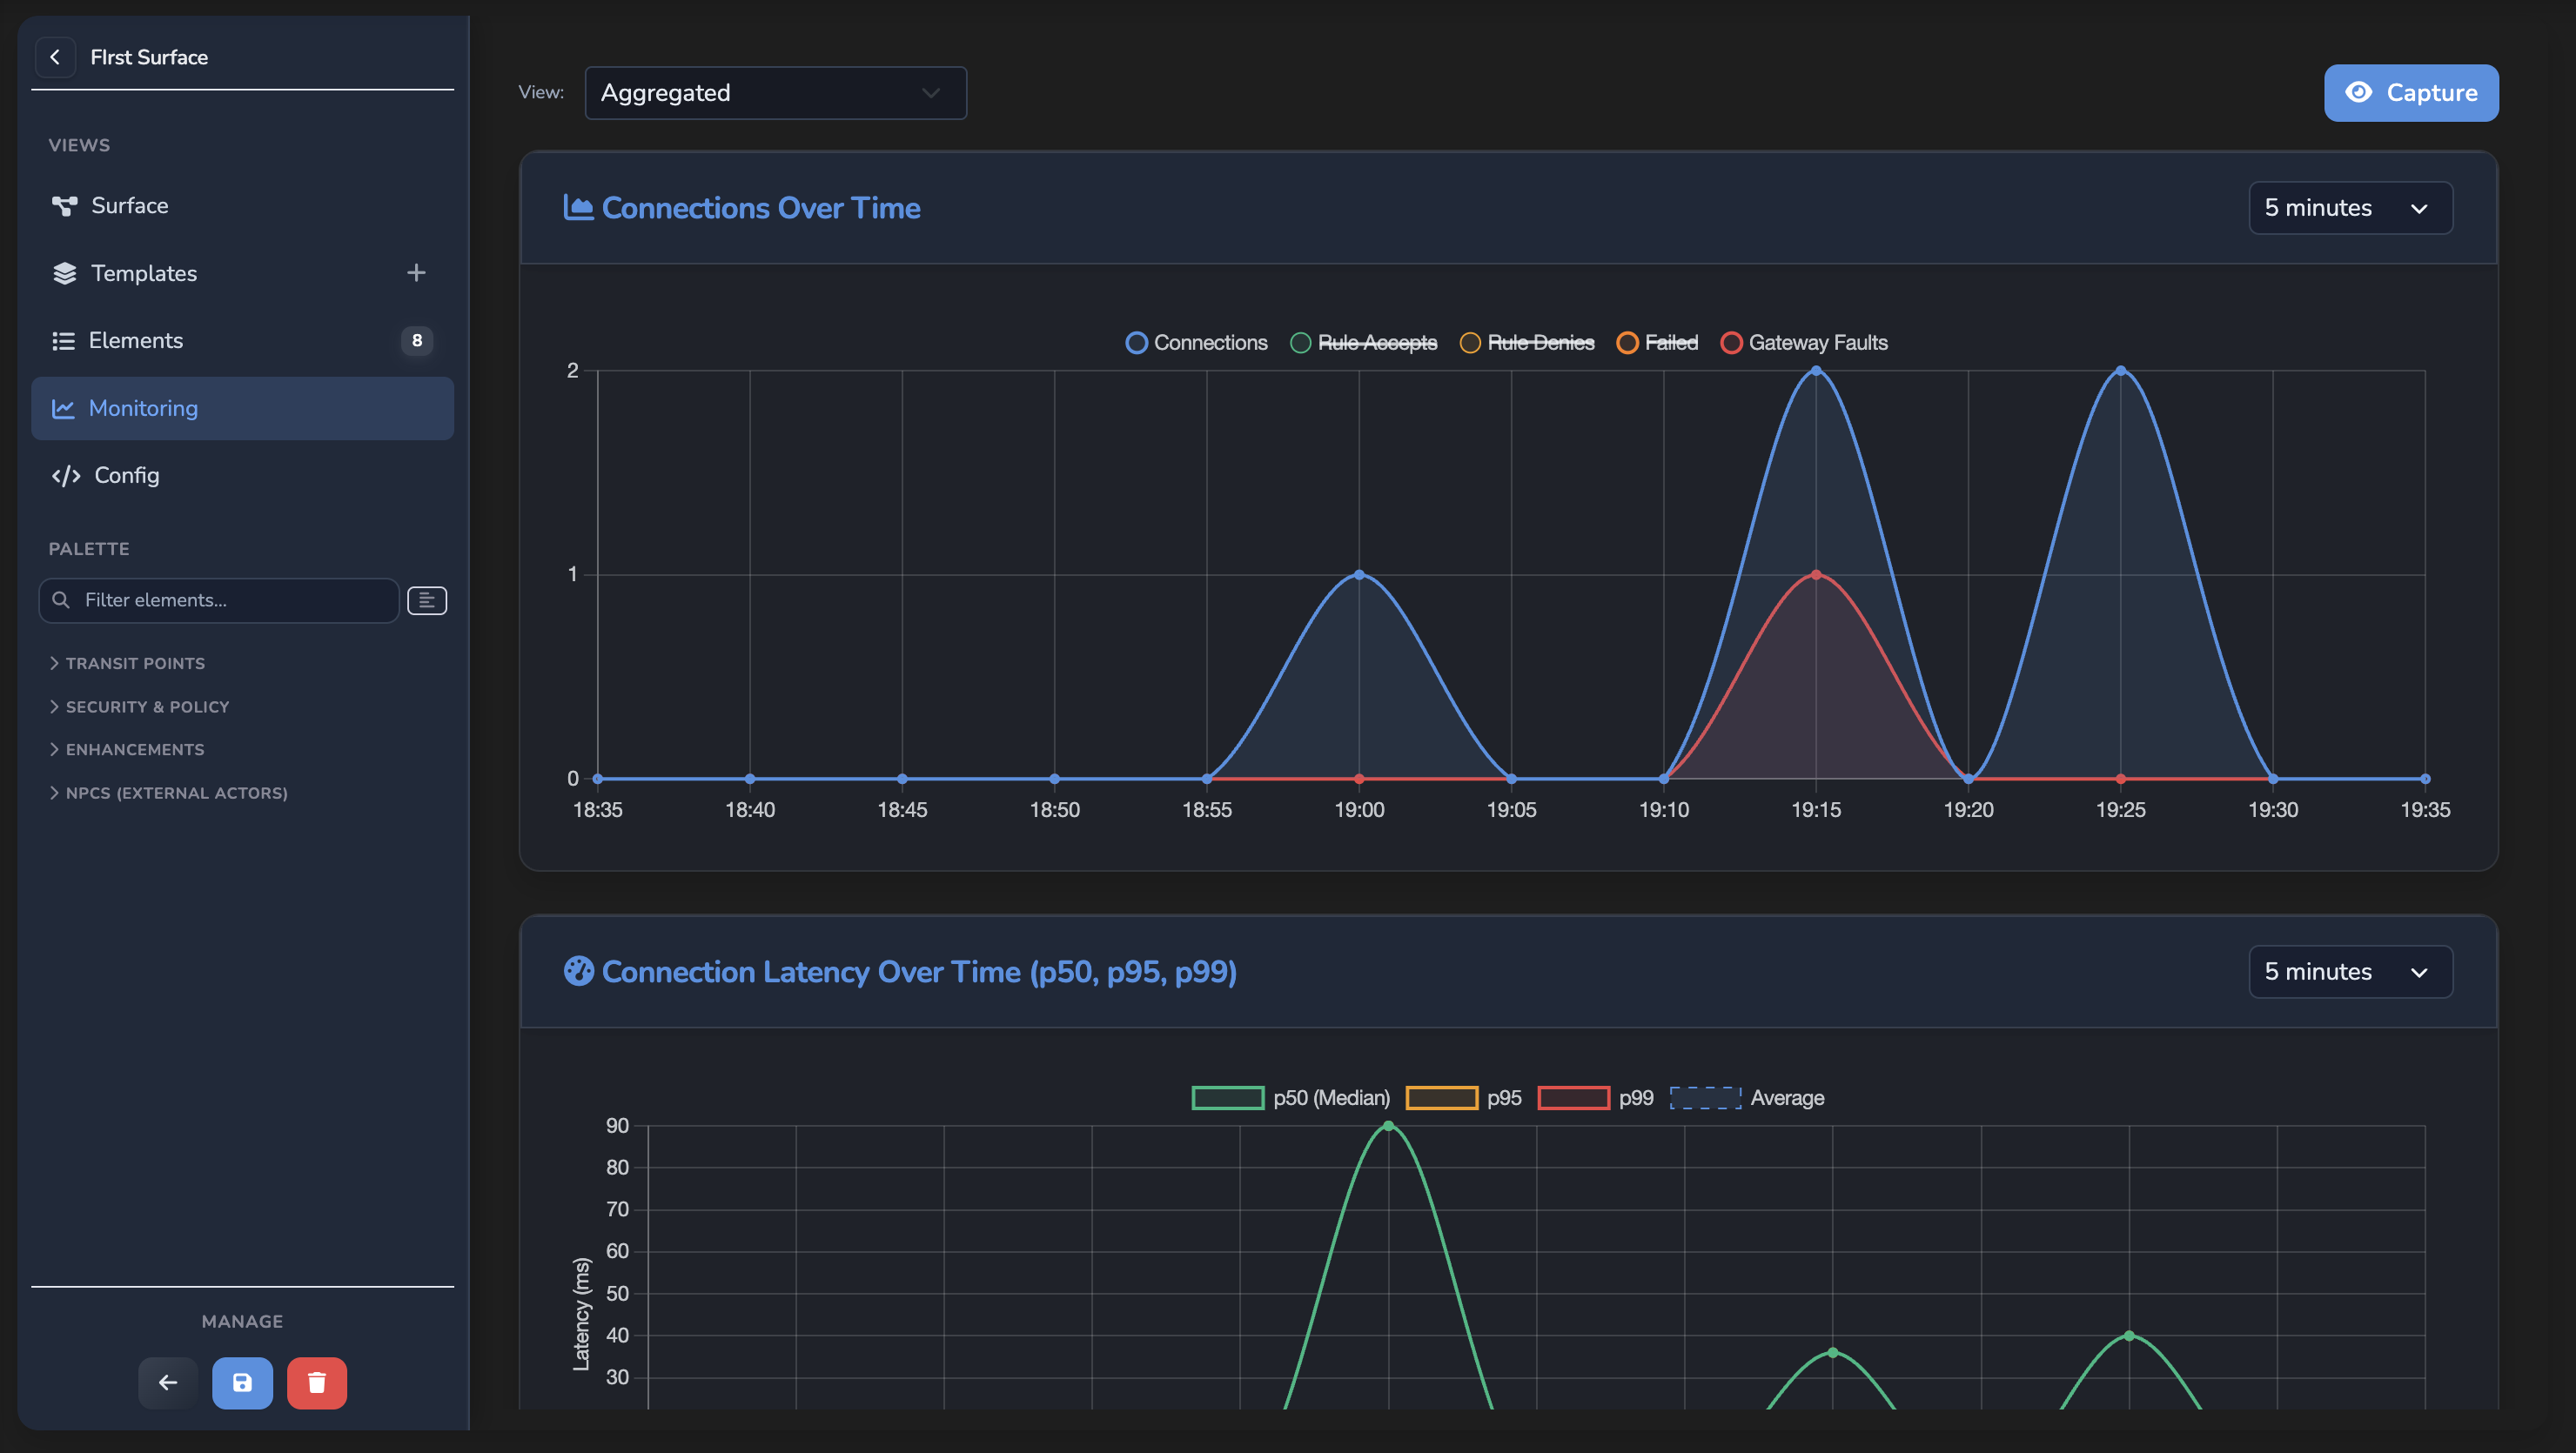Click the Connections Over Time chart icon
Viewport: 2576px width, 1453px height.
point(578,207)
